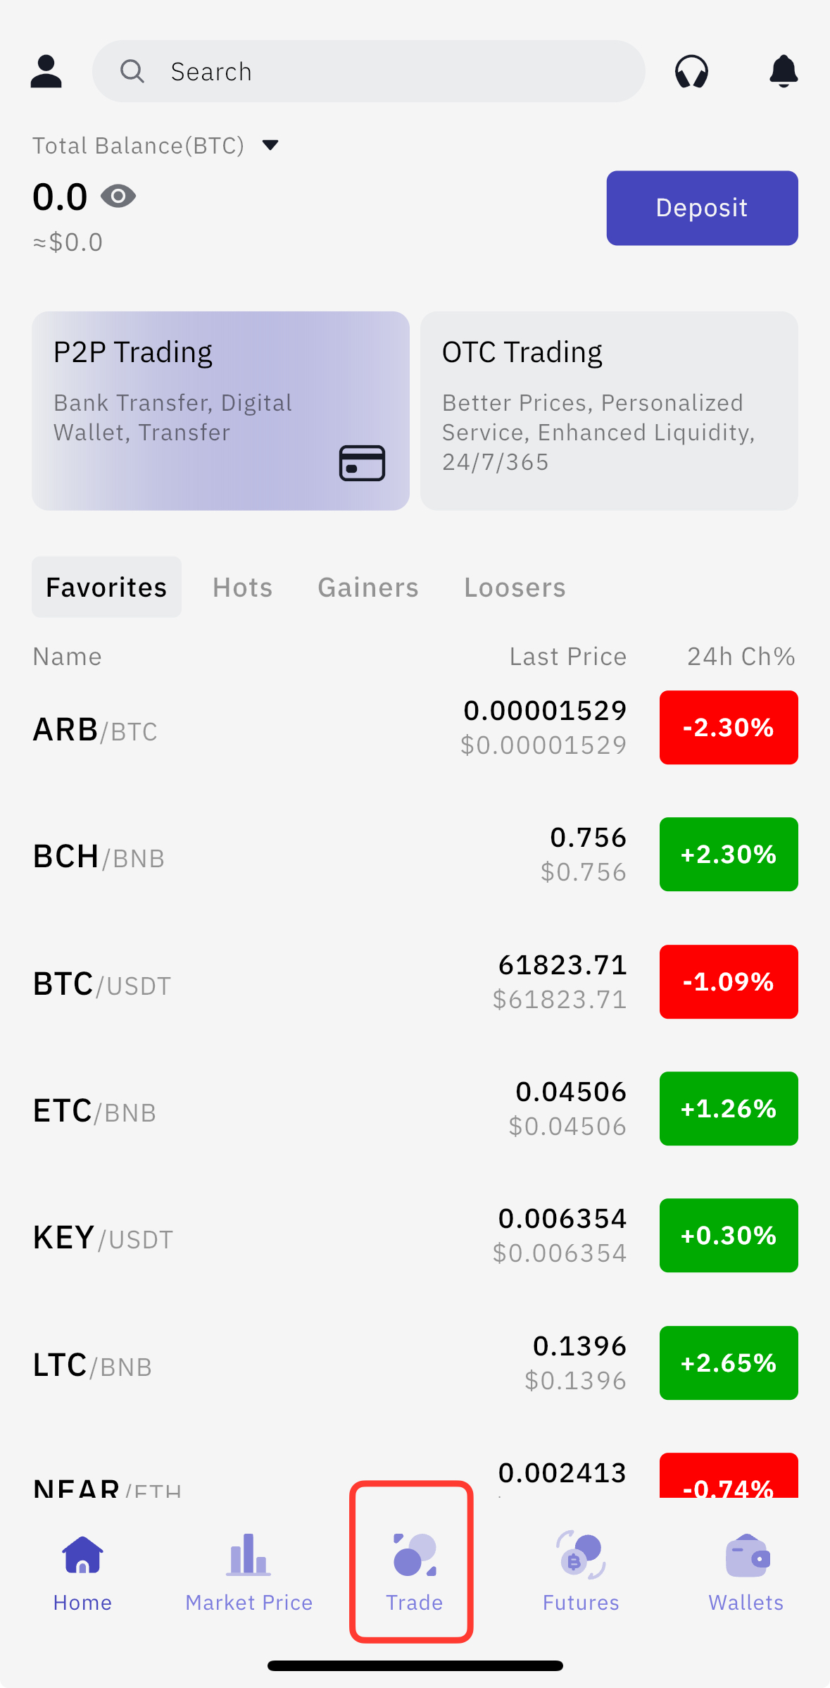Switch to the Hots tab
Image resolution: width=830 pixels, height=1688 pixels.
point(243,588)
